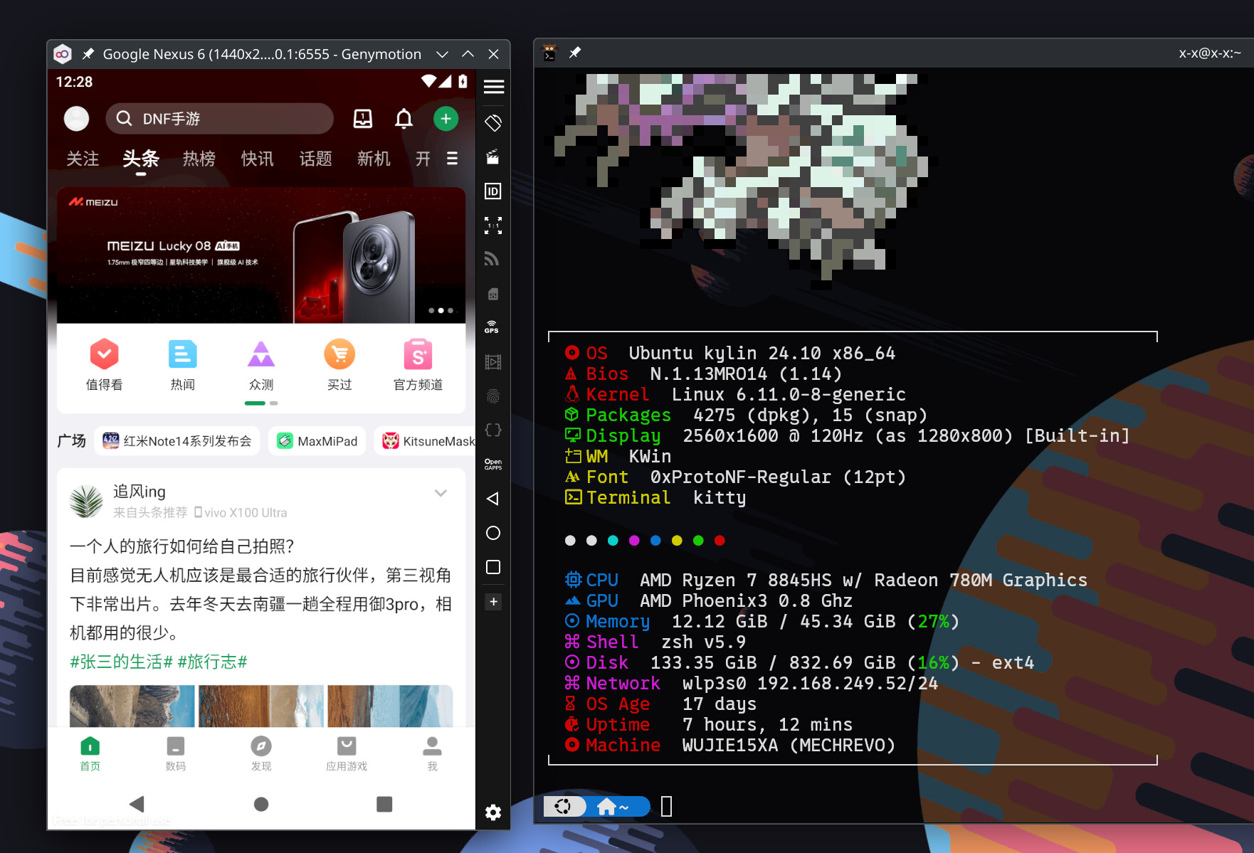Tap the Android home navigation circle
The image size is (1254, 853).
pyautogui.click(x=261, y=804)
